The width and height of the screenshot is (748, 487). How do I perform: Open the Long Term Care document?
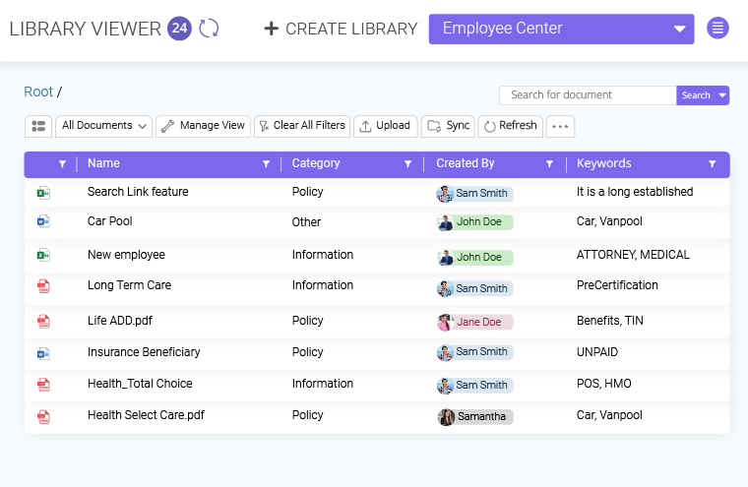(129, 285)
